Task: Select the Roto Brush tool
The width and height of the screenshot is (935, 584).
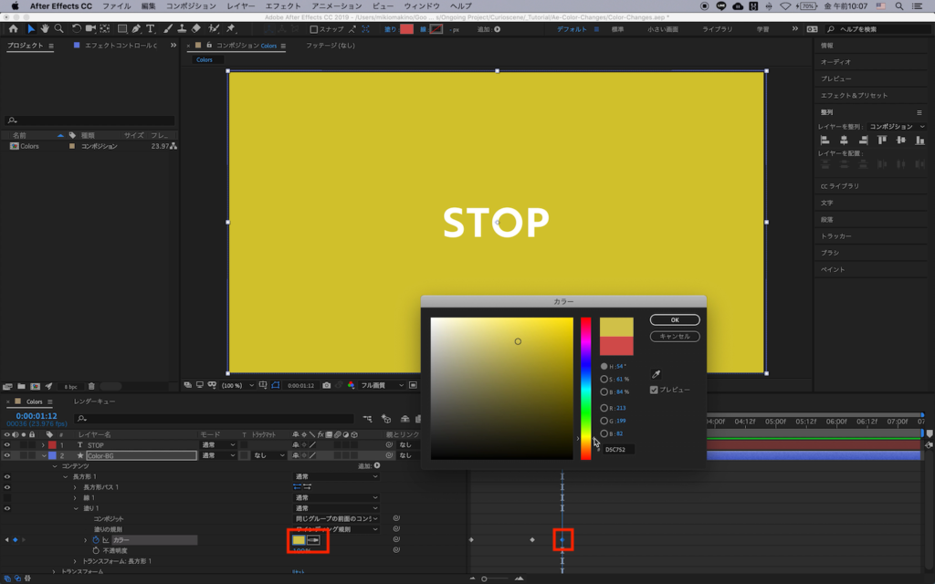Action: [x=214, y=28]
